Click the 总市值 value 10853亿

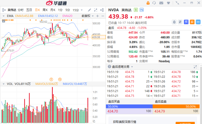[196, 47]
